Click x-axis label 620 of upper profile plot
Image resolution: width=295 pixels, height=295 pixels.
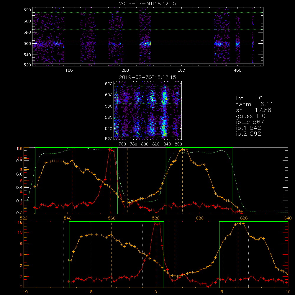tap(244, 218)
